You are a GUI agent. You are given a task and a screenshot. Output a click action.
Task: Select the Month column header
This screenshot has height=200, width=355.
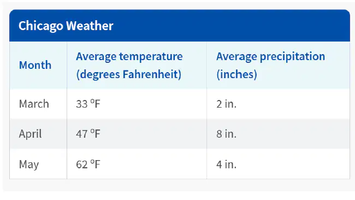(35, 65)
